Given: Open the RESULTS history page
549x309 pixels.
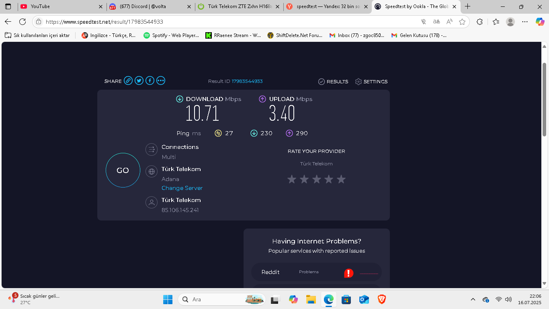Looking at the screenshot, I should tap(333, 82).
